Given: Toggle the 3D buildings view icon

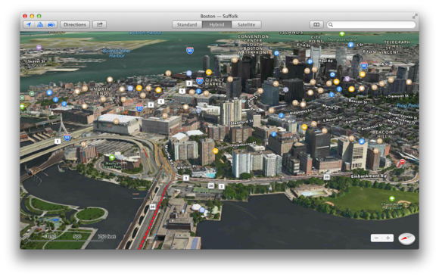Looking at the screenshot, I should (40, 25).
